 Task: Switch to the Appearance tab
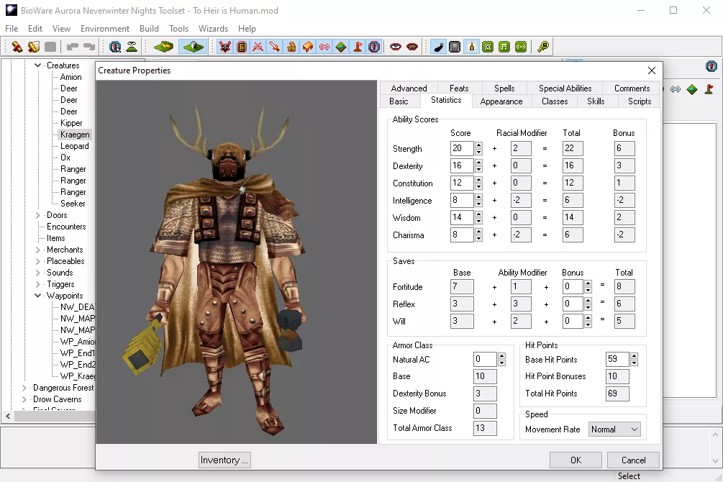click(501, 101)
